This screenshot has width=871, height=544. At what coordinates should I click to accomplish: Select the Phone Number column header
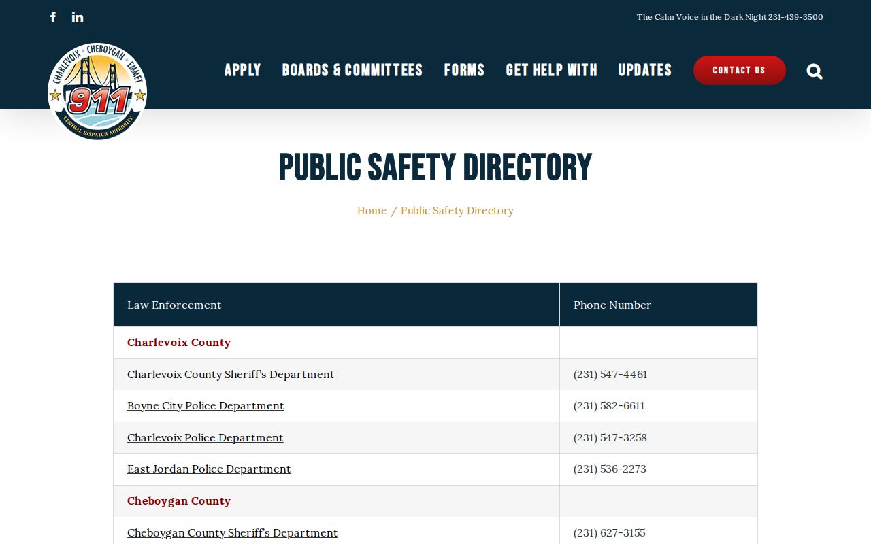659,305
